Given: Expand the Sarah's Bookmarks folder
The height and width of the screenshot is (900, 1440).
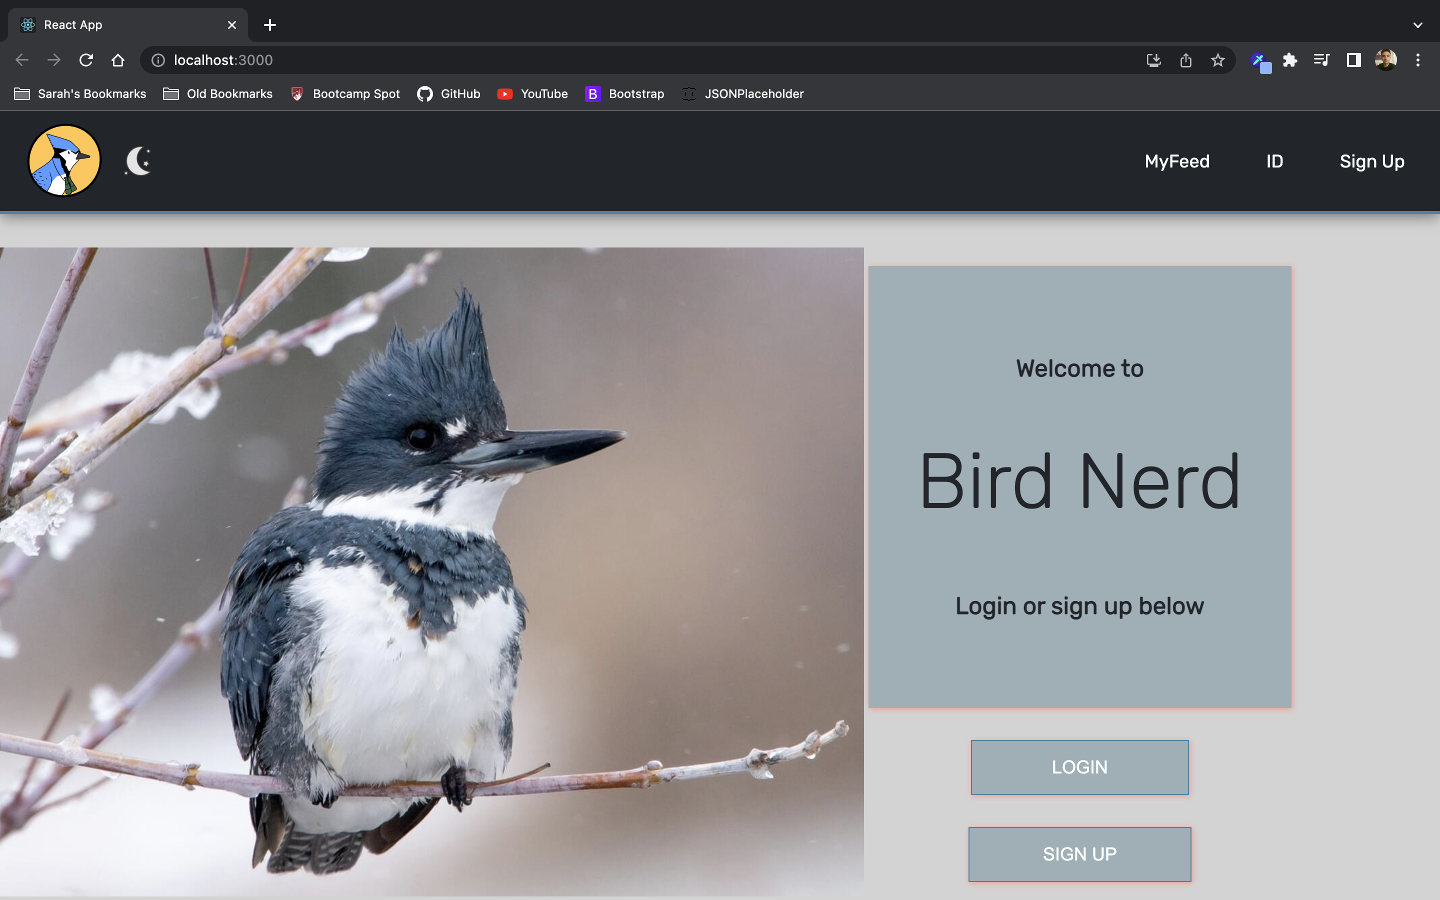Looking at the screenshot, I should (79, 93).
